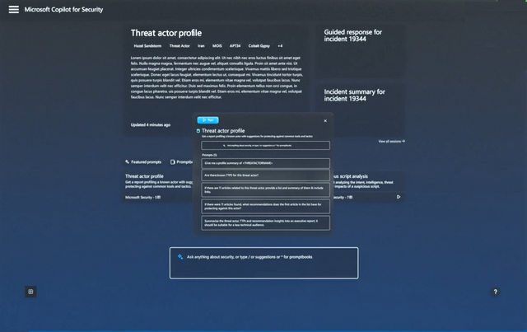The width and height of the screenshot is (527, 332).
Task: Click the help question mark icon
Action: coord(495,292)
